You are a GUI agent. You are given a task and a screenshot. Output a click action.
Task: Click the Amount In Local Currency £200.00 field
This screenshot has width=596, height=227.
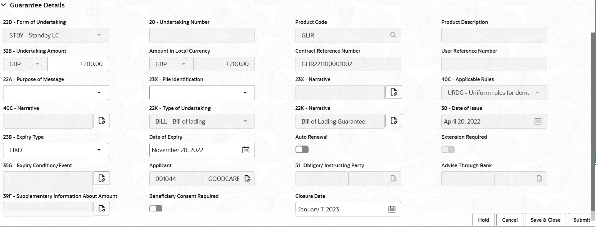[224, 64]
